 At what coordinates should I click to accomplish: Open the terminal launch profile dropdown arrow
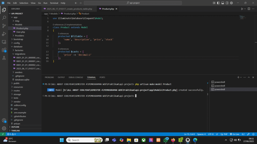[x=241, y=77]
